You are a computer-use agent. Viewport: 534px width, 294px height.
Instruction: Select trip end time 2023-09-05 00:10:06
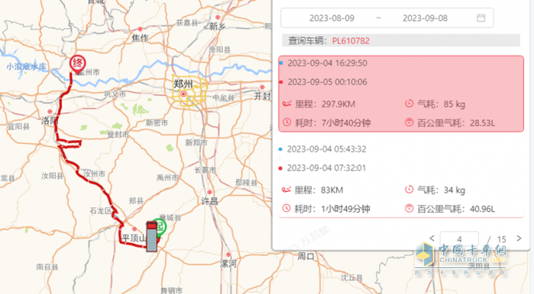coord(327,82)
